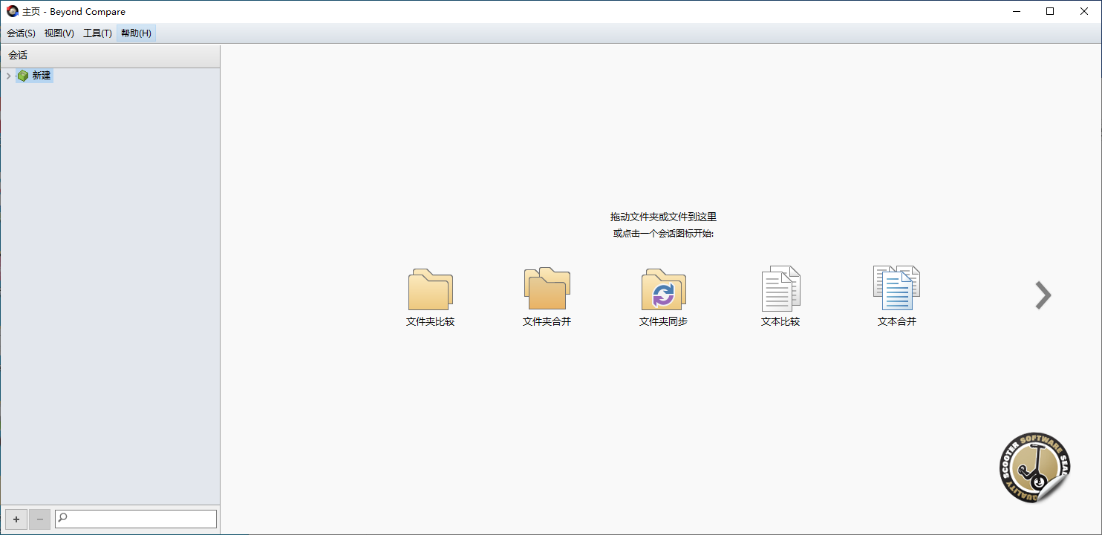This screenshot has height=535, width=1102.
Task: Open the 视图(V) menu
Action: [59, 33]
